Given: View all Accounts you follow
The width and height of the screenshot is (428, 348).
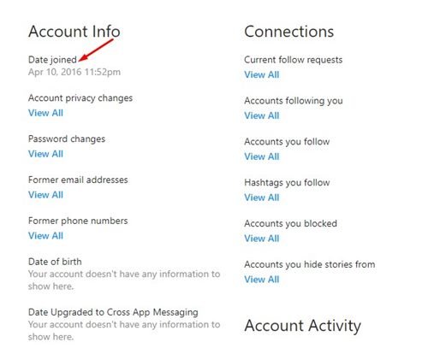Looking at the screenshot, I should click(262, 156).
